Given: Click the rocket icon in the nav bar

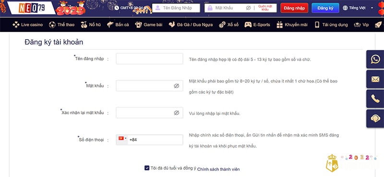Looking at the screenshot, I should click(x=378, y=25).
